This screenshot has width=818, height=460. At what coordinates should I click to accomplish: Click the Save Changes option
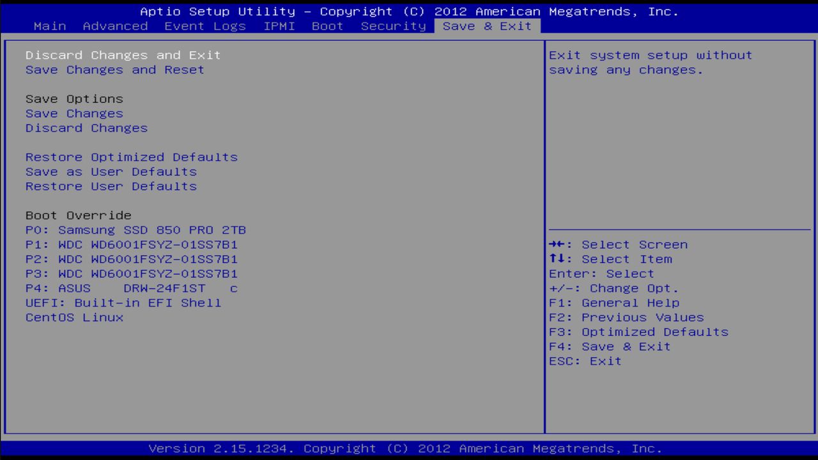coord(74,114)
